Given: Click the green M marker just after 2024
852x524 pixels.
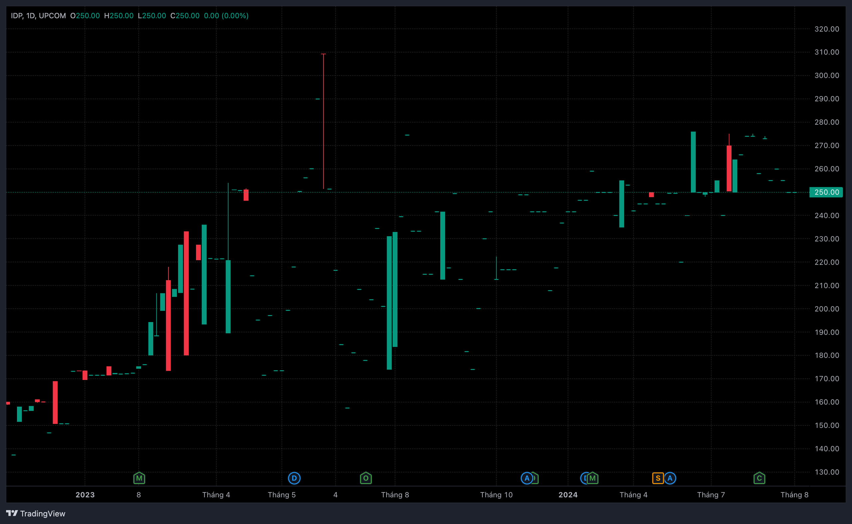Looking at the screenshot, I should [592, 478].
